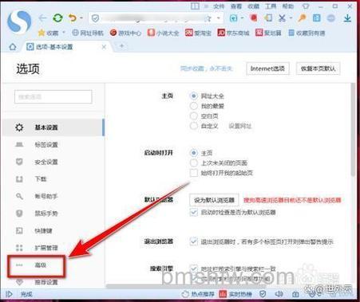The image size is (360, 302).
Task: Open dropdown next to the undo icon
Action: [81, 18]
